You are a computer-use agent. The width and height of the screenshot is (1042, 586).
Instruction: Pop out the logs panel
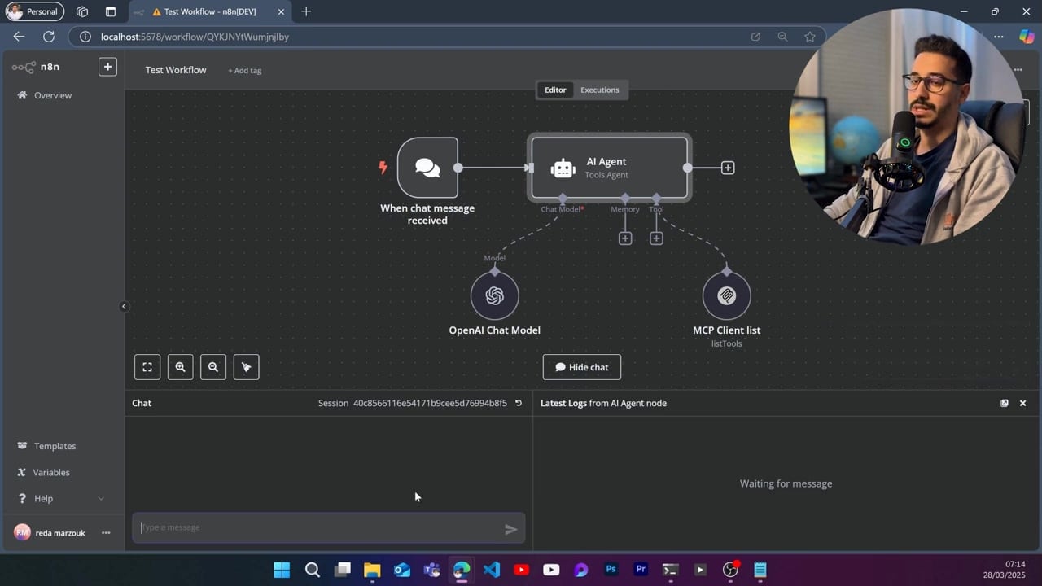1005,403
